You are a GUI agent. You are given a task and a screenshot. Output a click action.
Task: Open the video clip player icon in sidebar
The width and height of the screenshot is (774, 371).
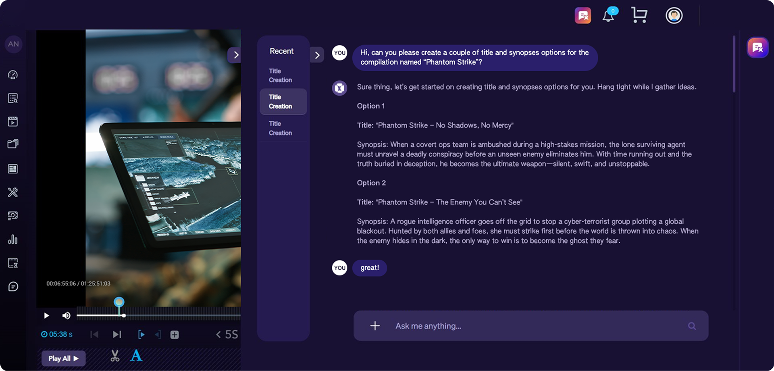[13, 121]
